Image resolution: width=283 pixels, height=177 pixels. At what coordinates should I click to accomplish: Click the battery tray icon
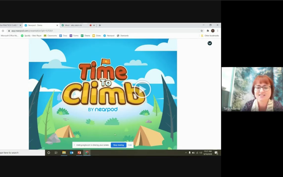[193, 153]
